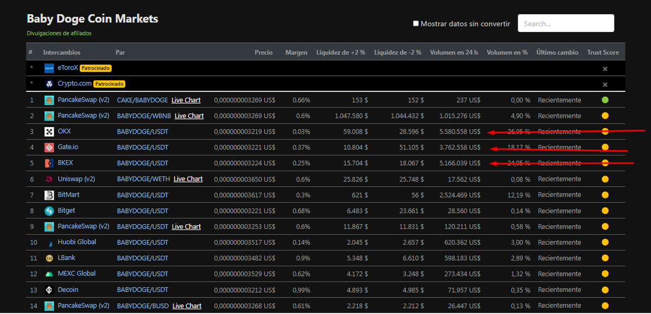This screenshot has height=314, width=651.
Task: Click the Uniswap (v2) logo icon
Action: point(49,179)
